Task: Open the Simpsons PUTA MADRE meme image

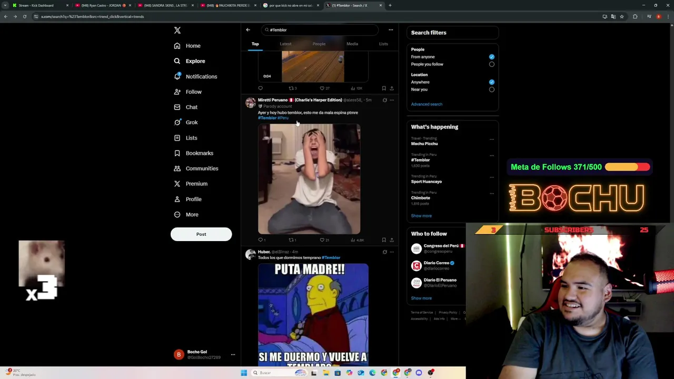Action: coord(313,315)
